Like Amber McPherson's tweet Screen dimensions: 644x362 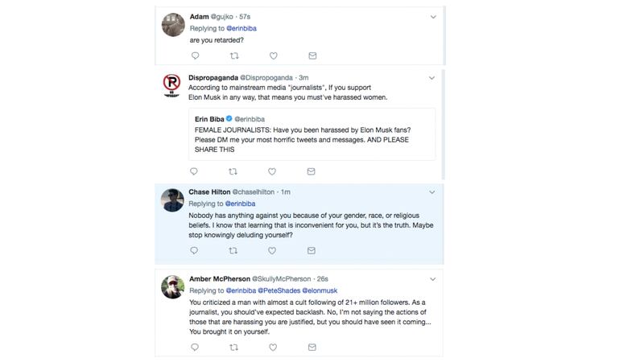(273, 348)
